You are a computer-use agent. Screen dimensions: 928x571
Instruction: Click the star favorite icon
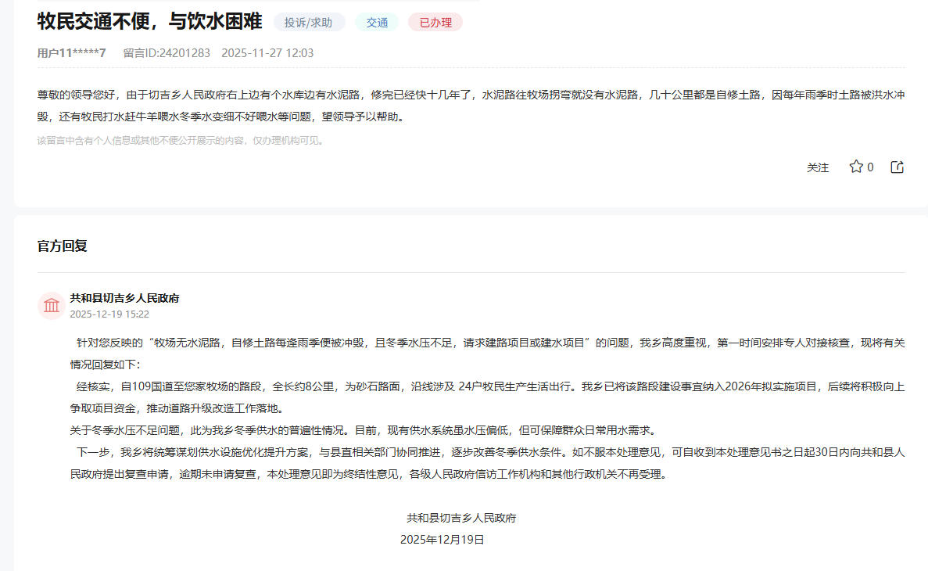click(856, 167)
